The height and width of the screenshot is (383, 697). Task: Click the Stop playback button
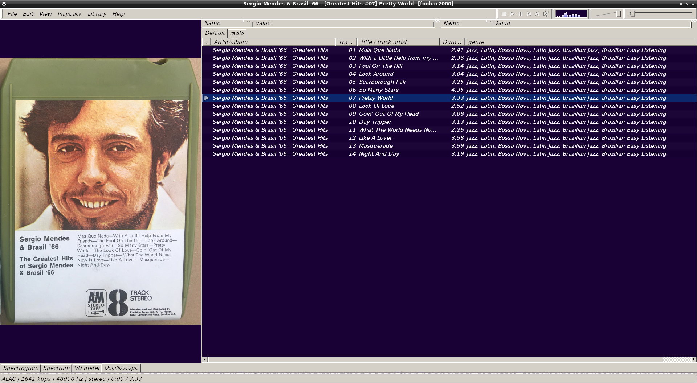point(504,14)
